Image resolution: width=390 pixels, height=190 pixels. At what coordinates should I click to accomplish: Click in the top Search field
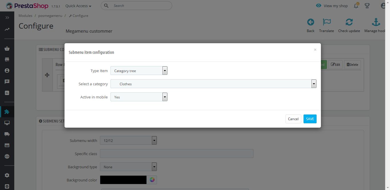click(x=140, y=6)
